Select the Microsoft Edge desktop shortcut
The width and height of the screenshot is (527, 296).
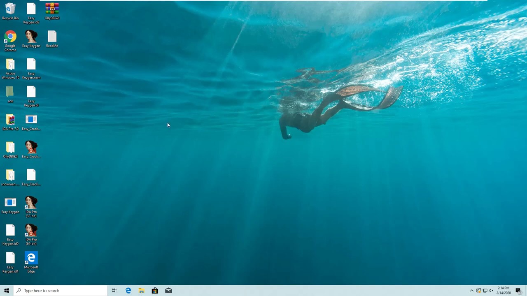pos(31,263)
